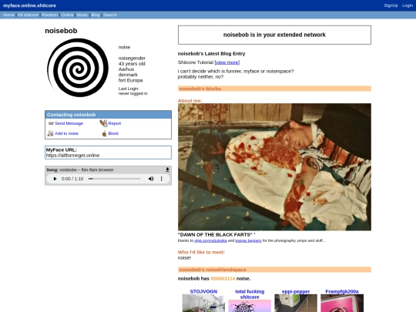This screenshot has width=416, height=312.
Task: Open All shitcore in navigation bar
Action: tap(28, 15)
